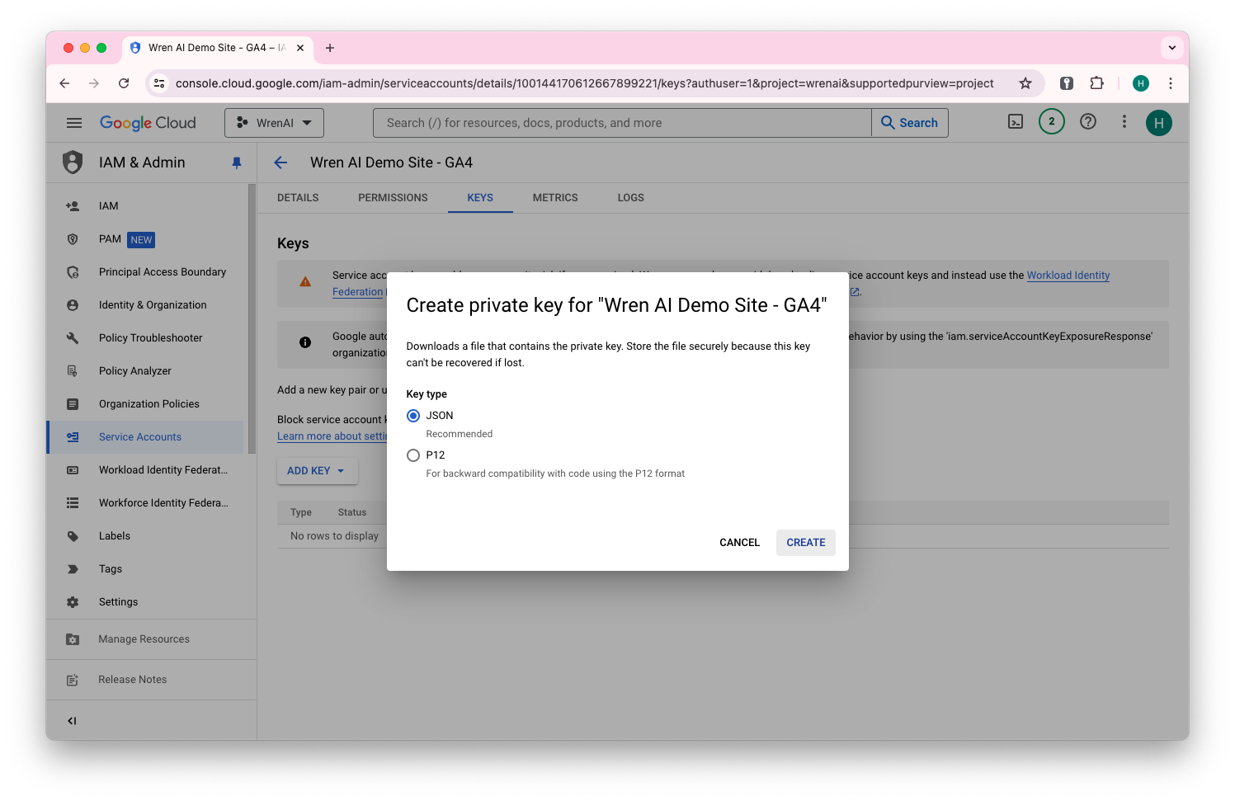Open the help question mark icon
Image resolution: width=1235 pixels, height=801 pixels.
[1088, 121]
